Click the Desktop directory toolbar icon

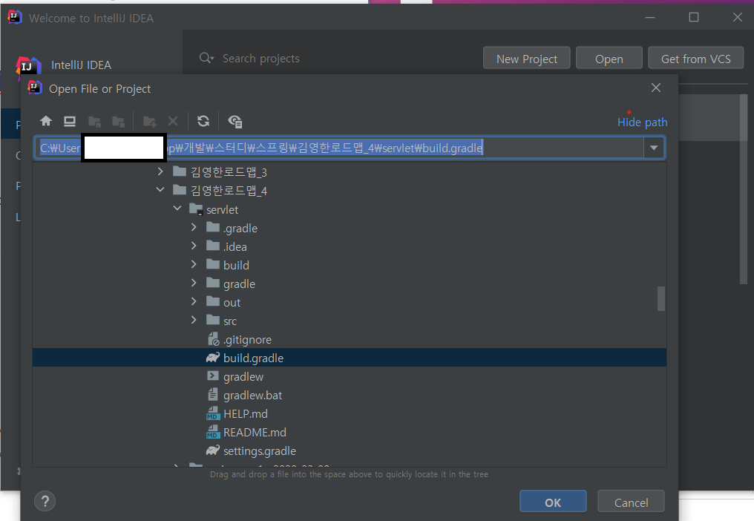(x=70, y=121)
